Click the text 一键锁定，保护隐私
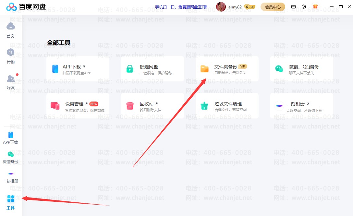This screenshot has height=216, width=353. point(156,73)
